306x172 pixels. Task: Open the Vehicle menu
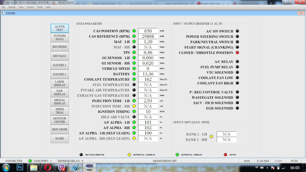point(12,7)
